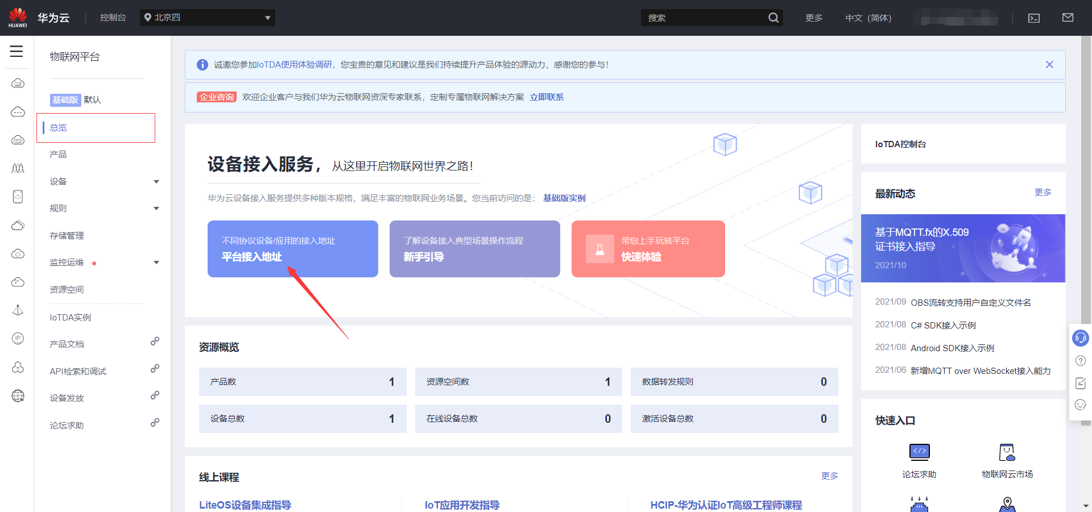The width and height of the screenshot is (1092, 512).
Task: Click the feedback edit note icon
Action: [1081, 383]
